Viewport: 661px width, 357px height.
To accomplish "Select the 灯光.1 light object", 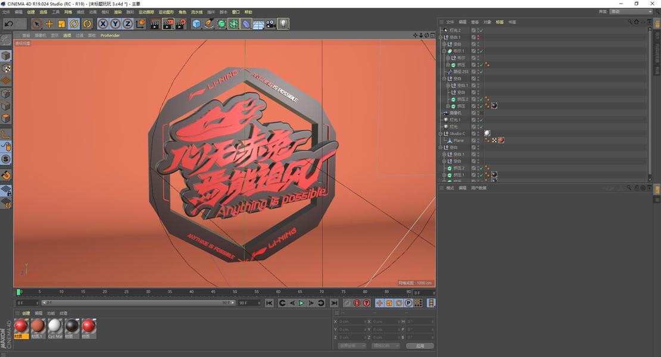I will 454,120.
